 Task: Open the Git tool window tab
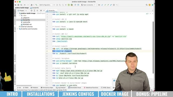(x=19, y=88)
